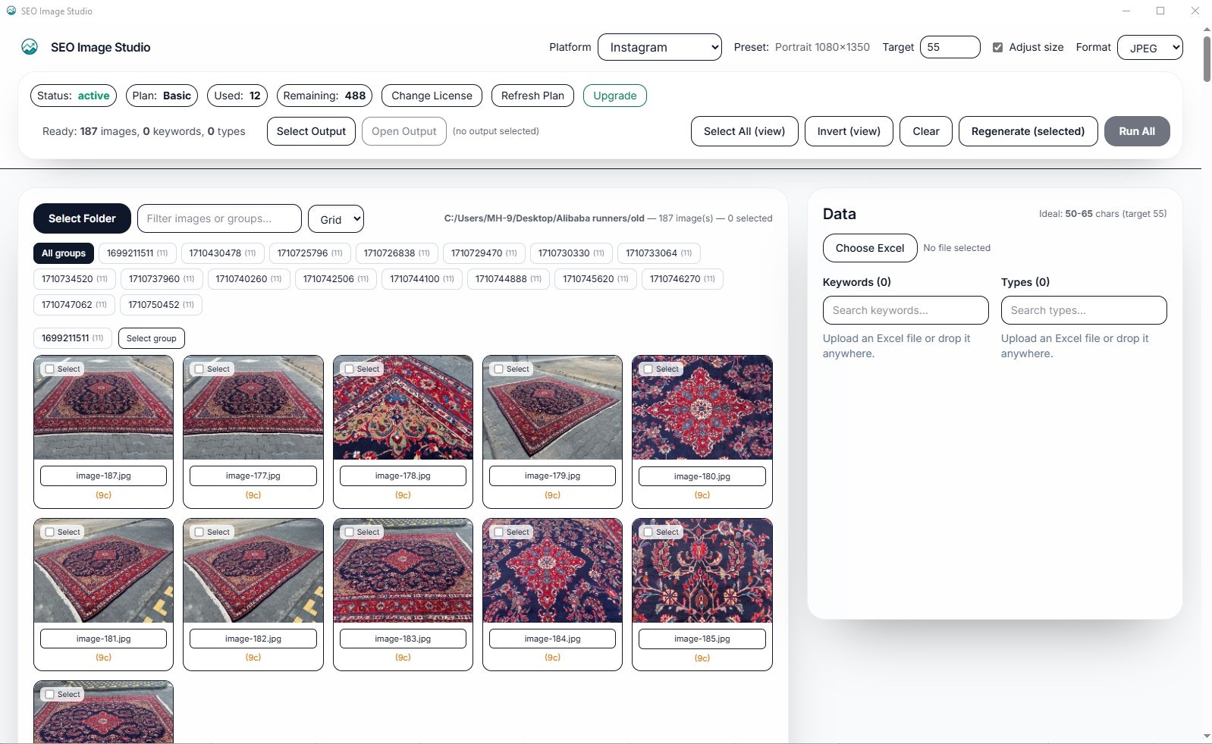The width and height of the screenshot is (1212, 744).
Task: Click the image-183.jpg rug thumbnail
Action: (403, 570)
